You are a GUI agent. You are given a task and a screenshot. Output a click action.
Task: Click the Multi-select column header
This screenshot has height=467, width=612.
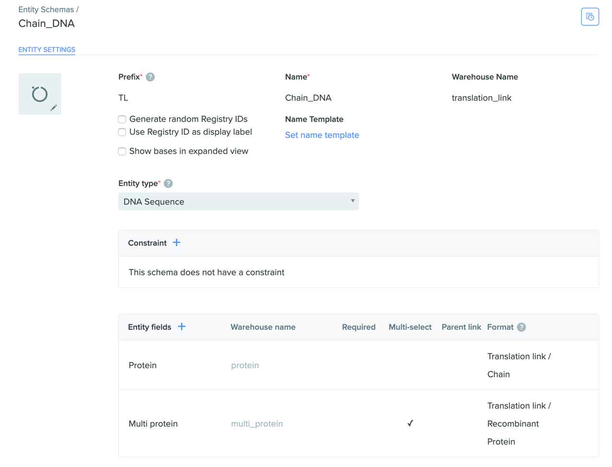(x=410, y=327)
